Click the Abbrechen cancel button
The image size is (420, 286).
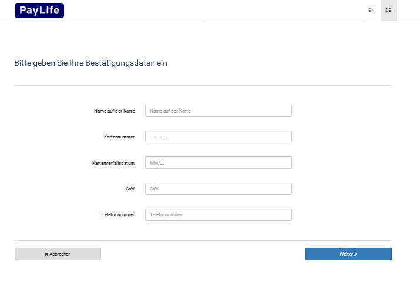(58, 254)
